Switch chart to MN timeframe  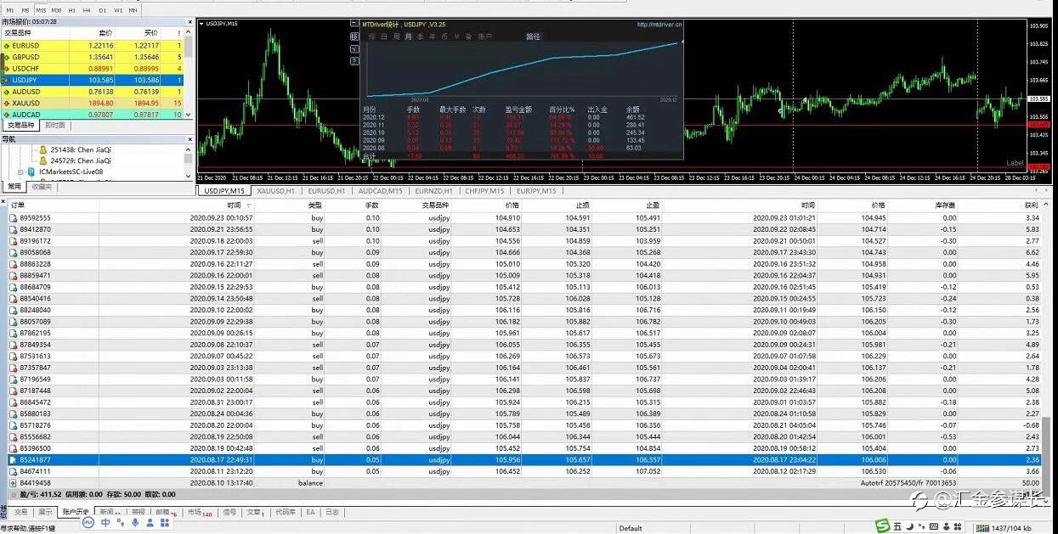(133, 9)
